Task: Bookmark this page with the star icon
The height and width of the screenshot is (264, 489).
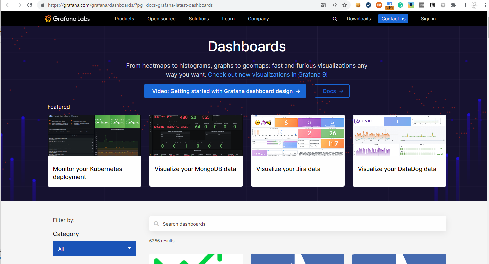Action: tap(345, 5)
